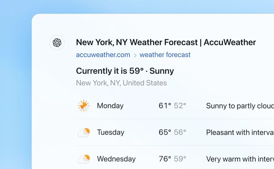Viewport: 274px width, 169px height.
Task: Click Monday's low temperature 52°
Action: coord(180,105)
